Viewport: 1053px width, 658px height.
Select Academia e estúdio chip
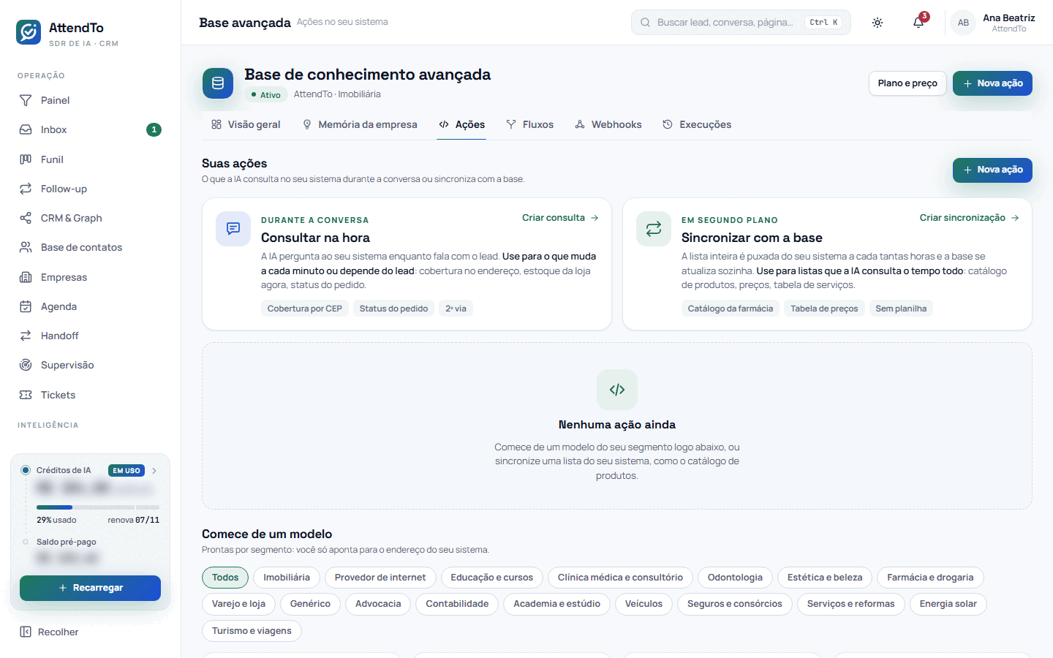point(556,604)
